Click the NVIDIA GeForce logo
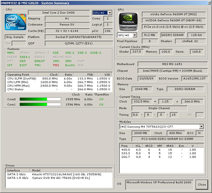This screenshot has height=193, width=212. pyautogui.click(x=128, y=22)
